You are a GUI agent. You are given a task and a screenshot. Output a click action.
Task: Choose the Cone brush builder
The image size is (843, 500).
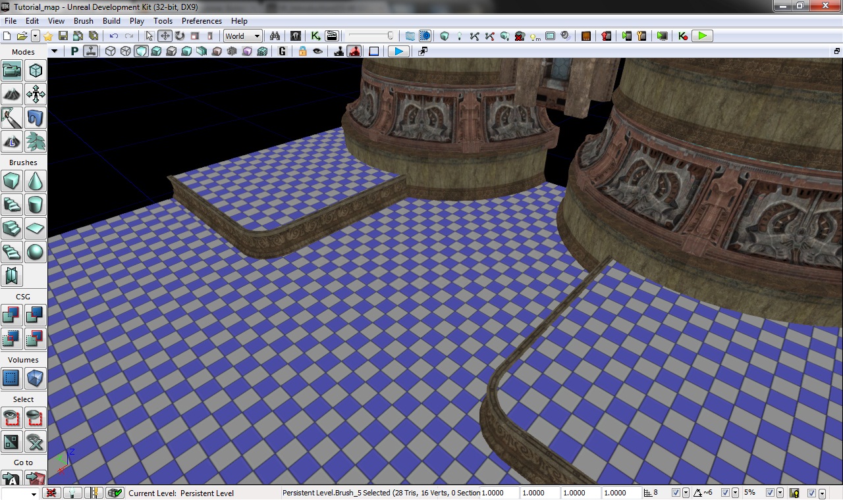pyautogui.click(x=36, y=180)
